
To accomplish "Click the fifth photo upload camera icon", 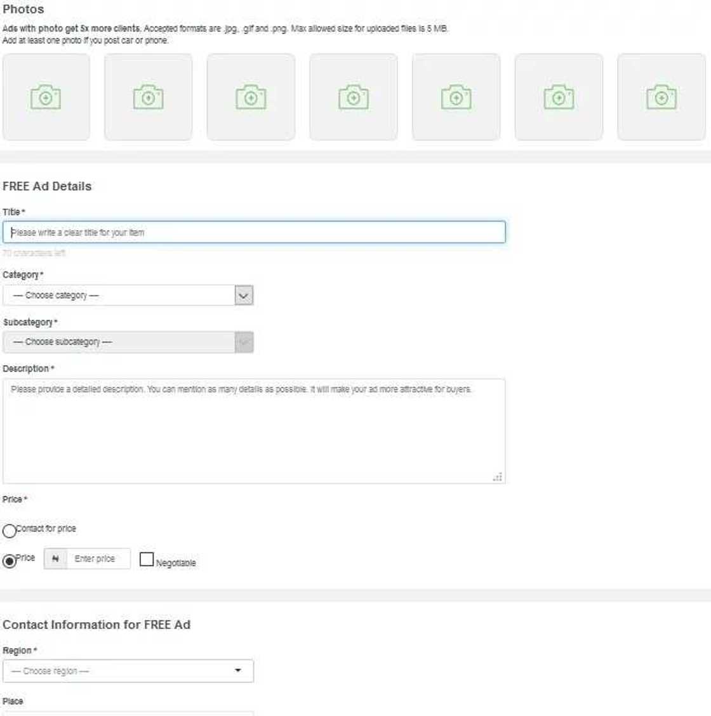I will (456, 96).
